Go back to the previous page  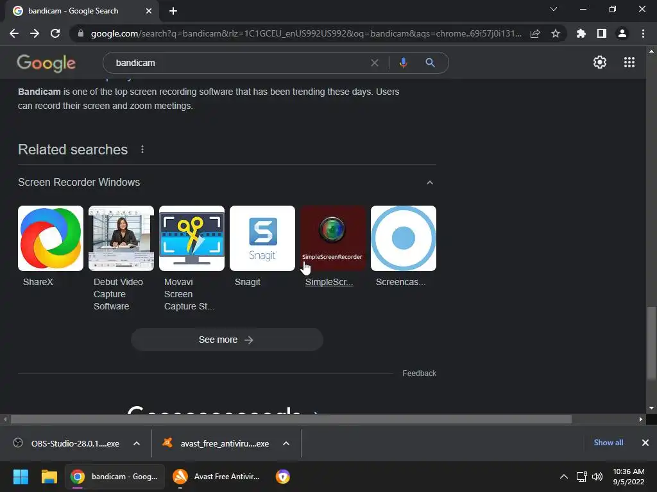(14, 33)
